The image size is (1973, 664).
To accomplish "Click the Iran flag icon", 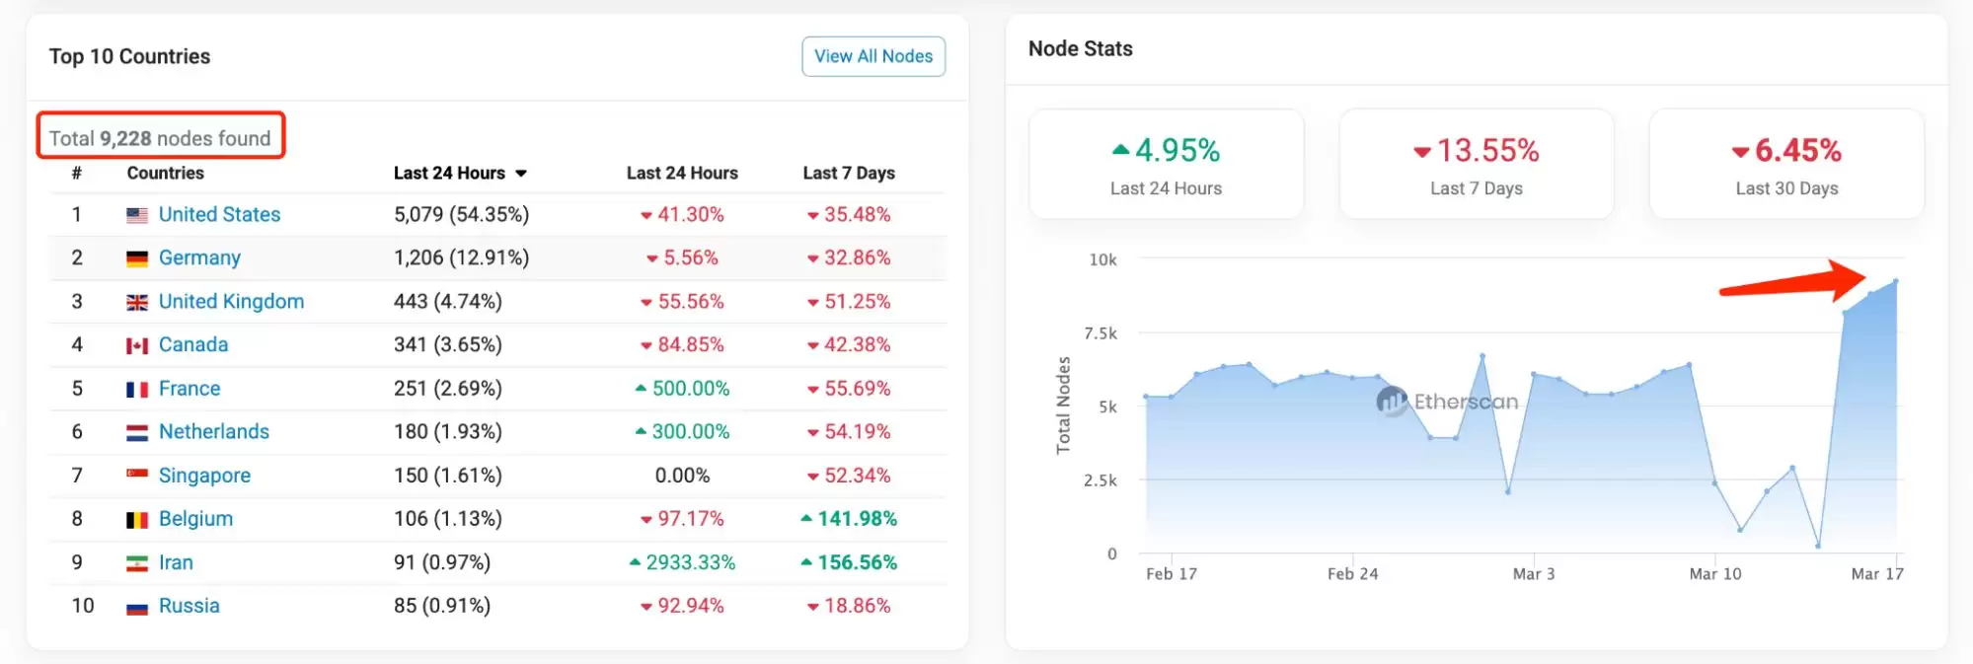I will 137,563.
